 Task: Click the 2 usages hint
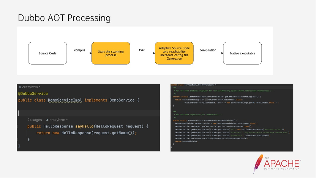tap(35, 120)
